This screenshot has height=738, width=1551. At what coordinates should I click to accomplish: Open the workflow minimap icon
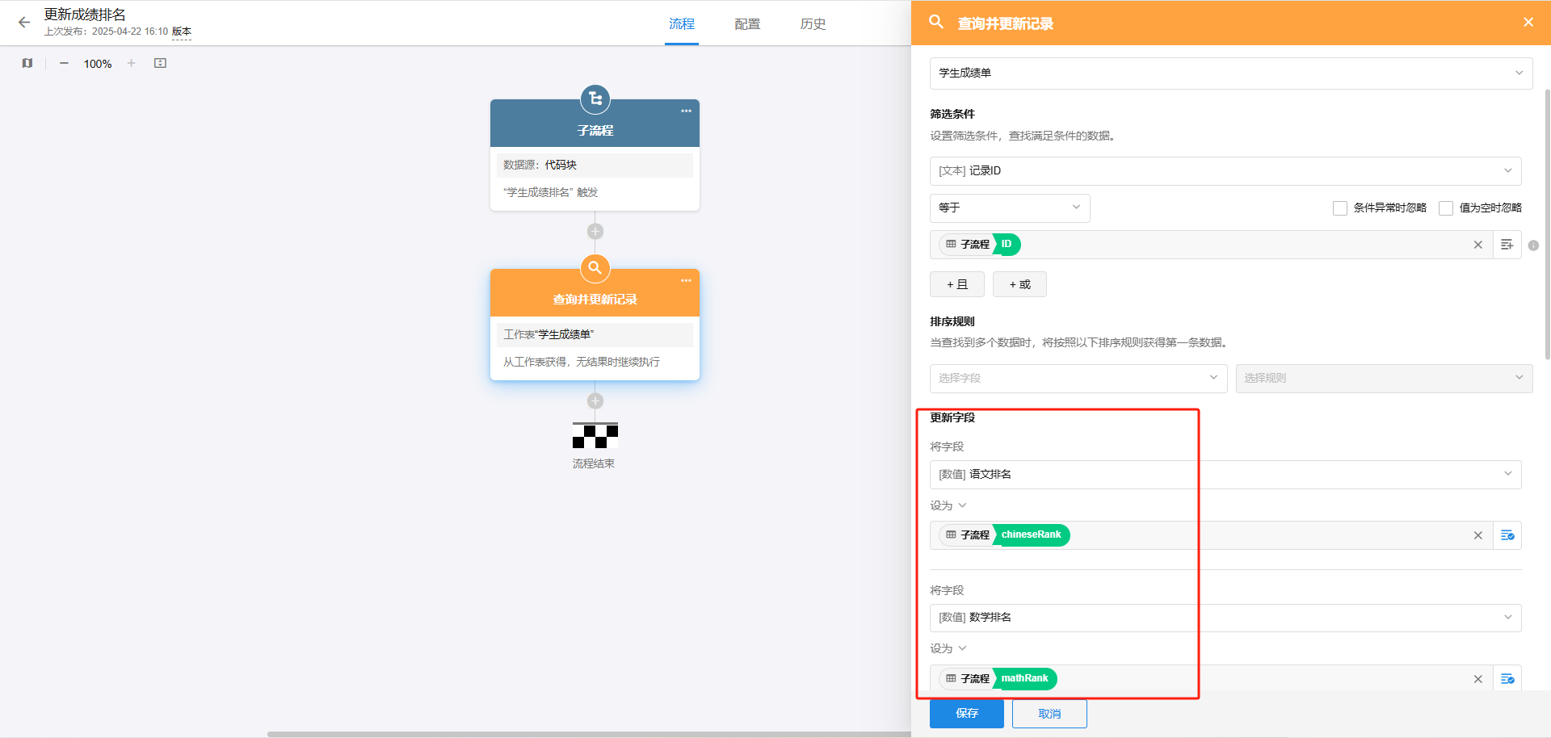(27, 63)
